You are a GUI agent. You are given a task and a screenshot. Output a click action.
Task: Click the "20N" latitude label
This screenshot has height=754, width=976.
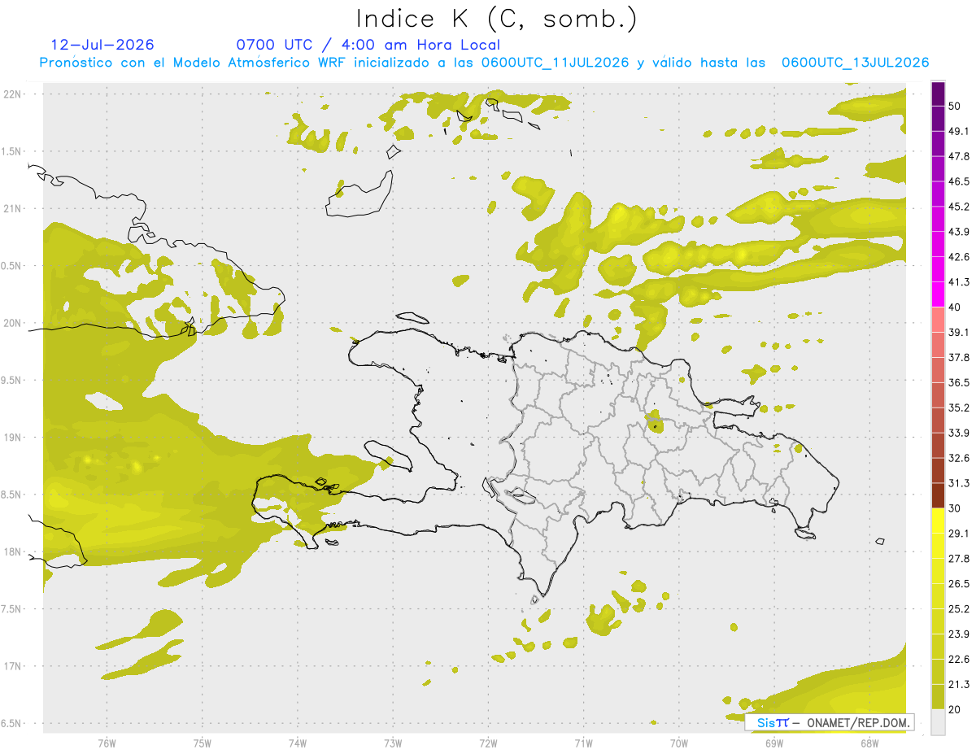(x=12, y=323)
